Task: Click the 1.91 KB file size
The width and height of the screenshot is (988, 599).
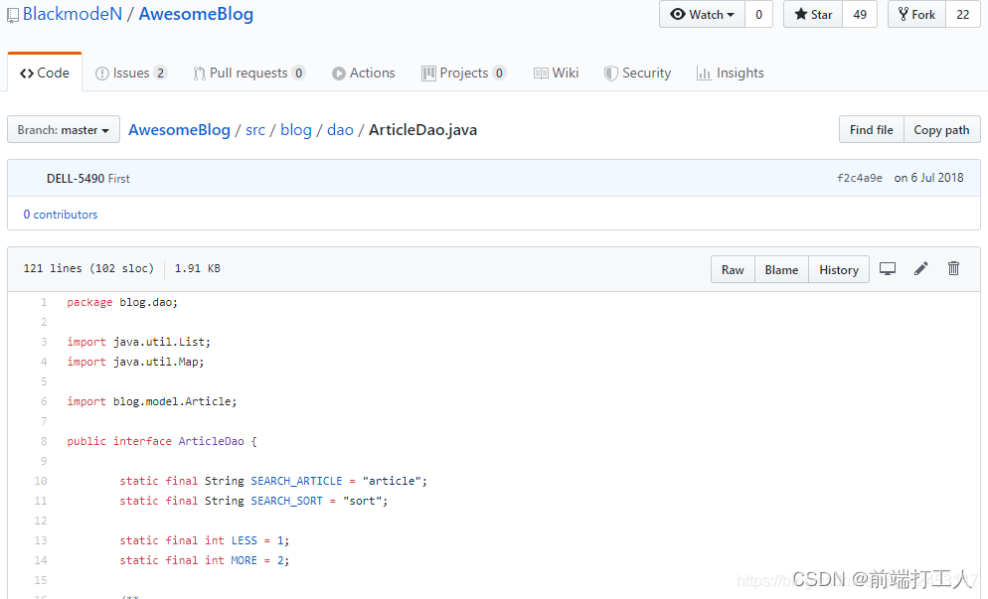Action: point(197,268)
